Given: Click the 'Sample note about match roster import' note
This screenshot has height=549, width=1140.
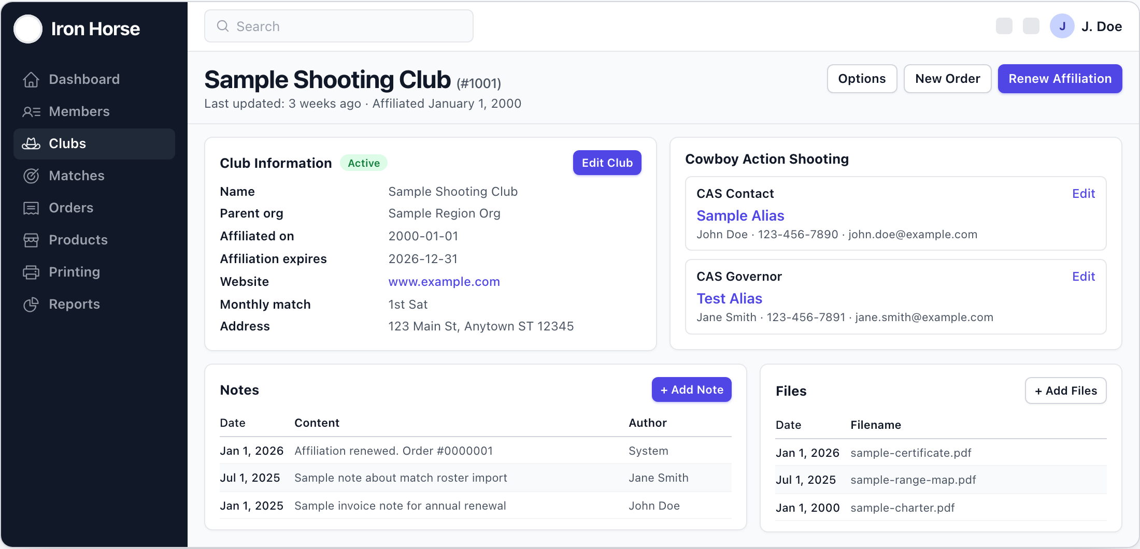Looking at the screenshot, I should 401,478.
